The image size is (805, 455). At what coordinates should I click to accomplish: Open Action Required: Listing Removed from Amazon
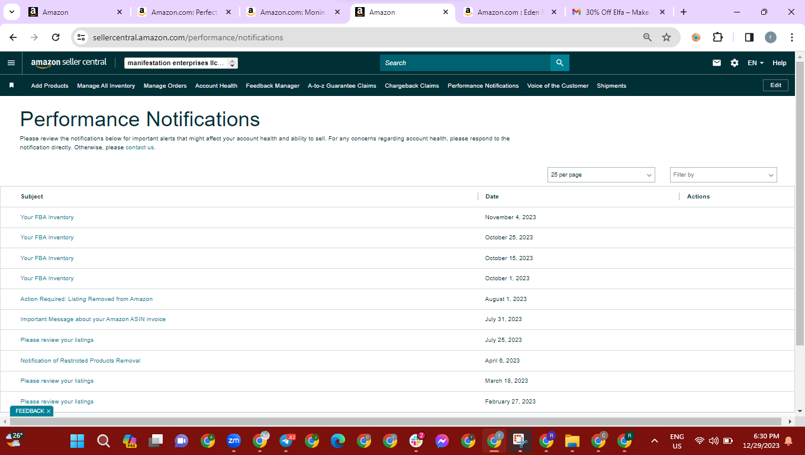[86, 299]
